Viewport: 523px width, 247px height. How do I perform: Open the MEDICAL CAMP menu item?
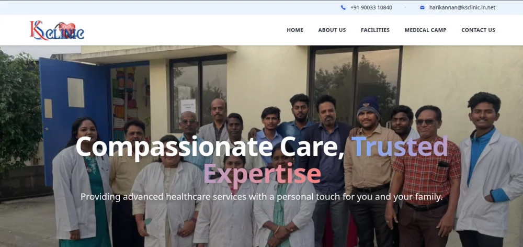(426, 30)
